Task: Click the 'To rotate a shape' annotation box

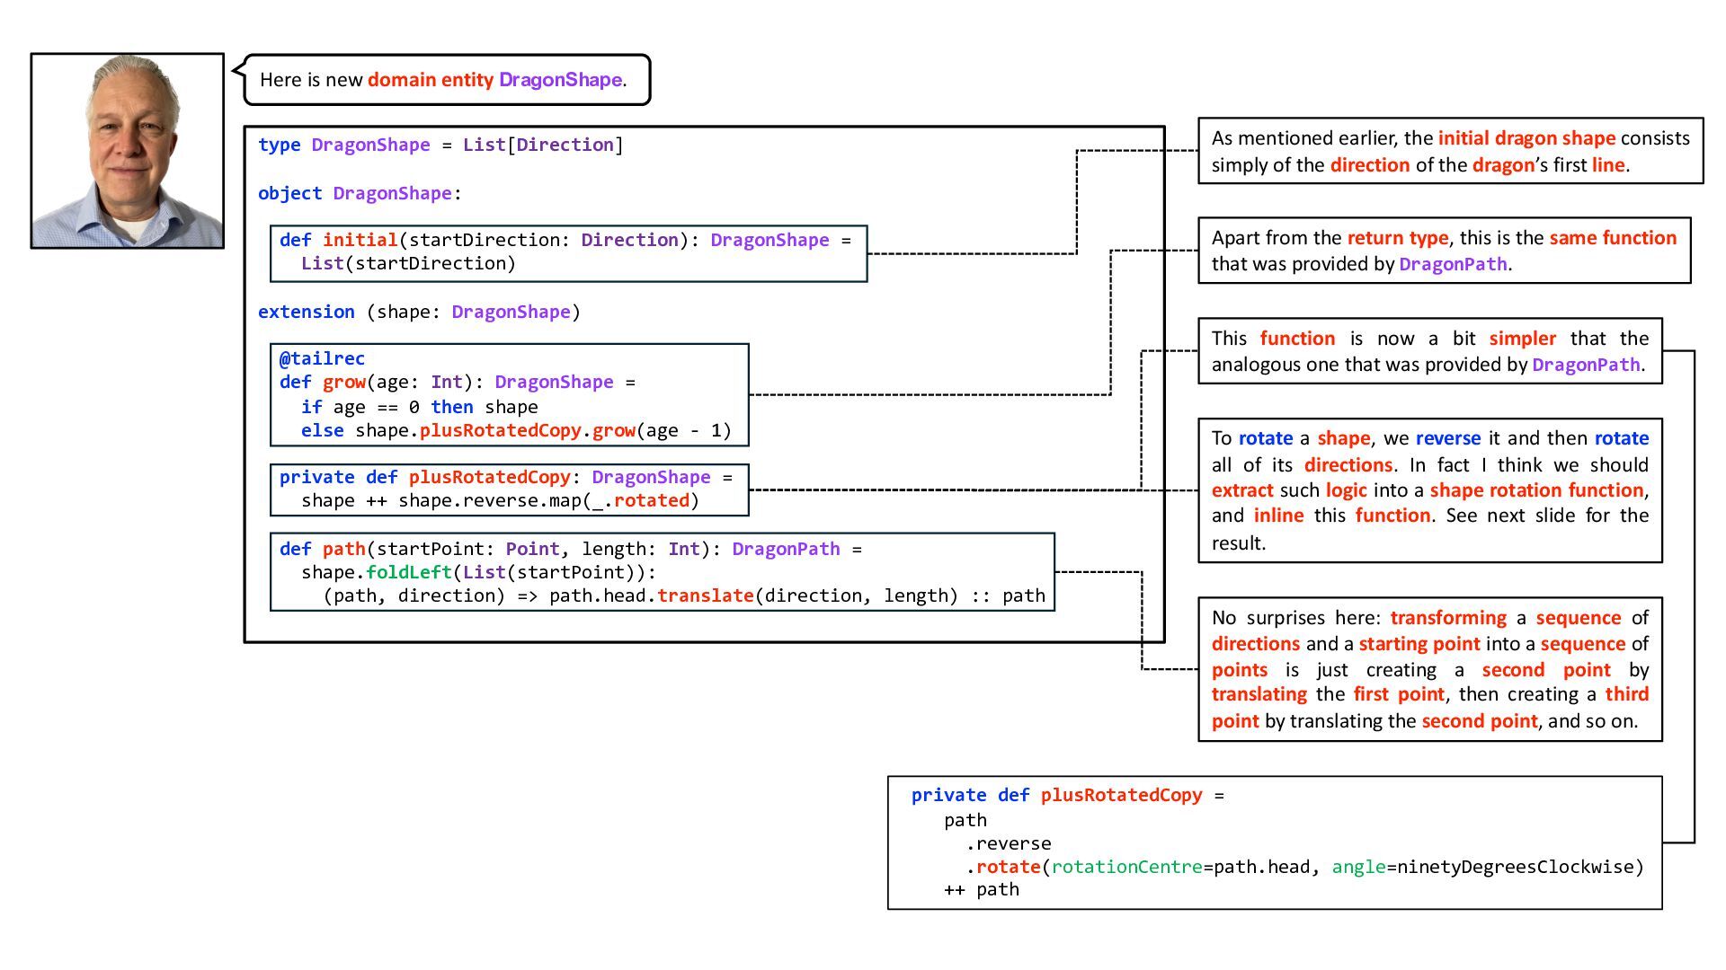Action: (x=1429, y=490)
